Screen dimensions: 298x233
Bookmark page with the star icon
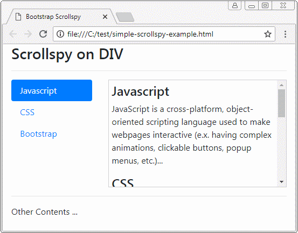(x=268, y=34)
